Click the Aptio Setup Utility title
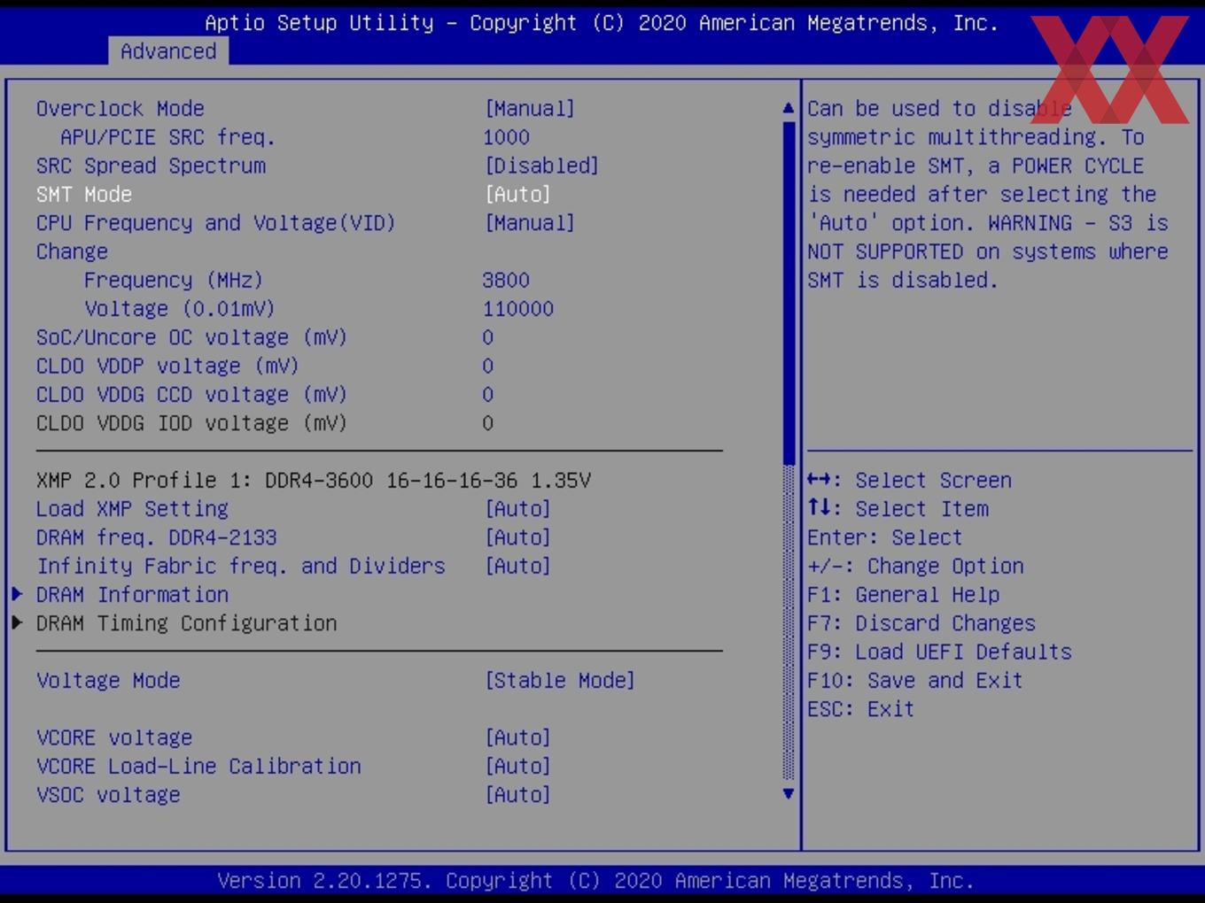 click(x=602, y=23)
